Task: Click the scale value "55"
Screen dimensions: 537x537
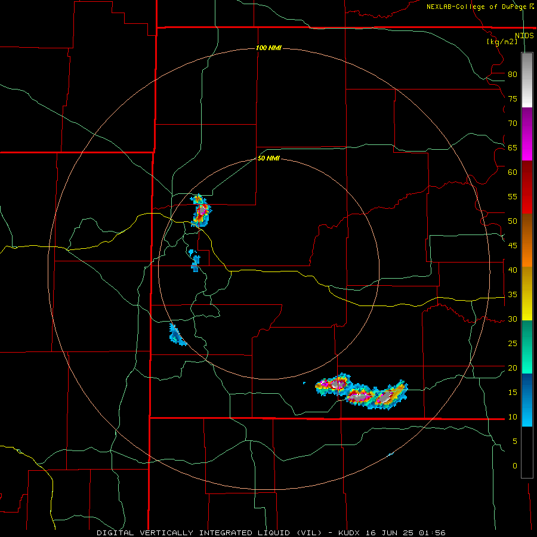Action: (x=513, y=196)
